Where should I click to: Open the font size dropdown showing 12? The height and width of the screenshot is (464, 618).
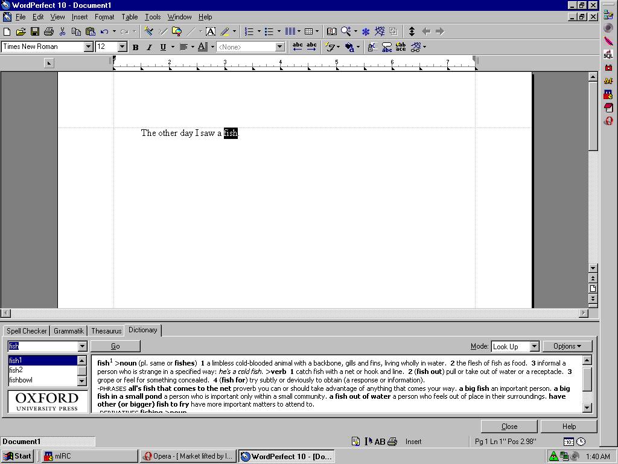coord(122,47)
